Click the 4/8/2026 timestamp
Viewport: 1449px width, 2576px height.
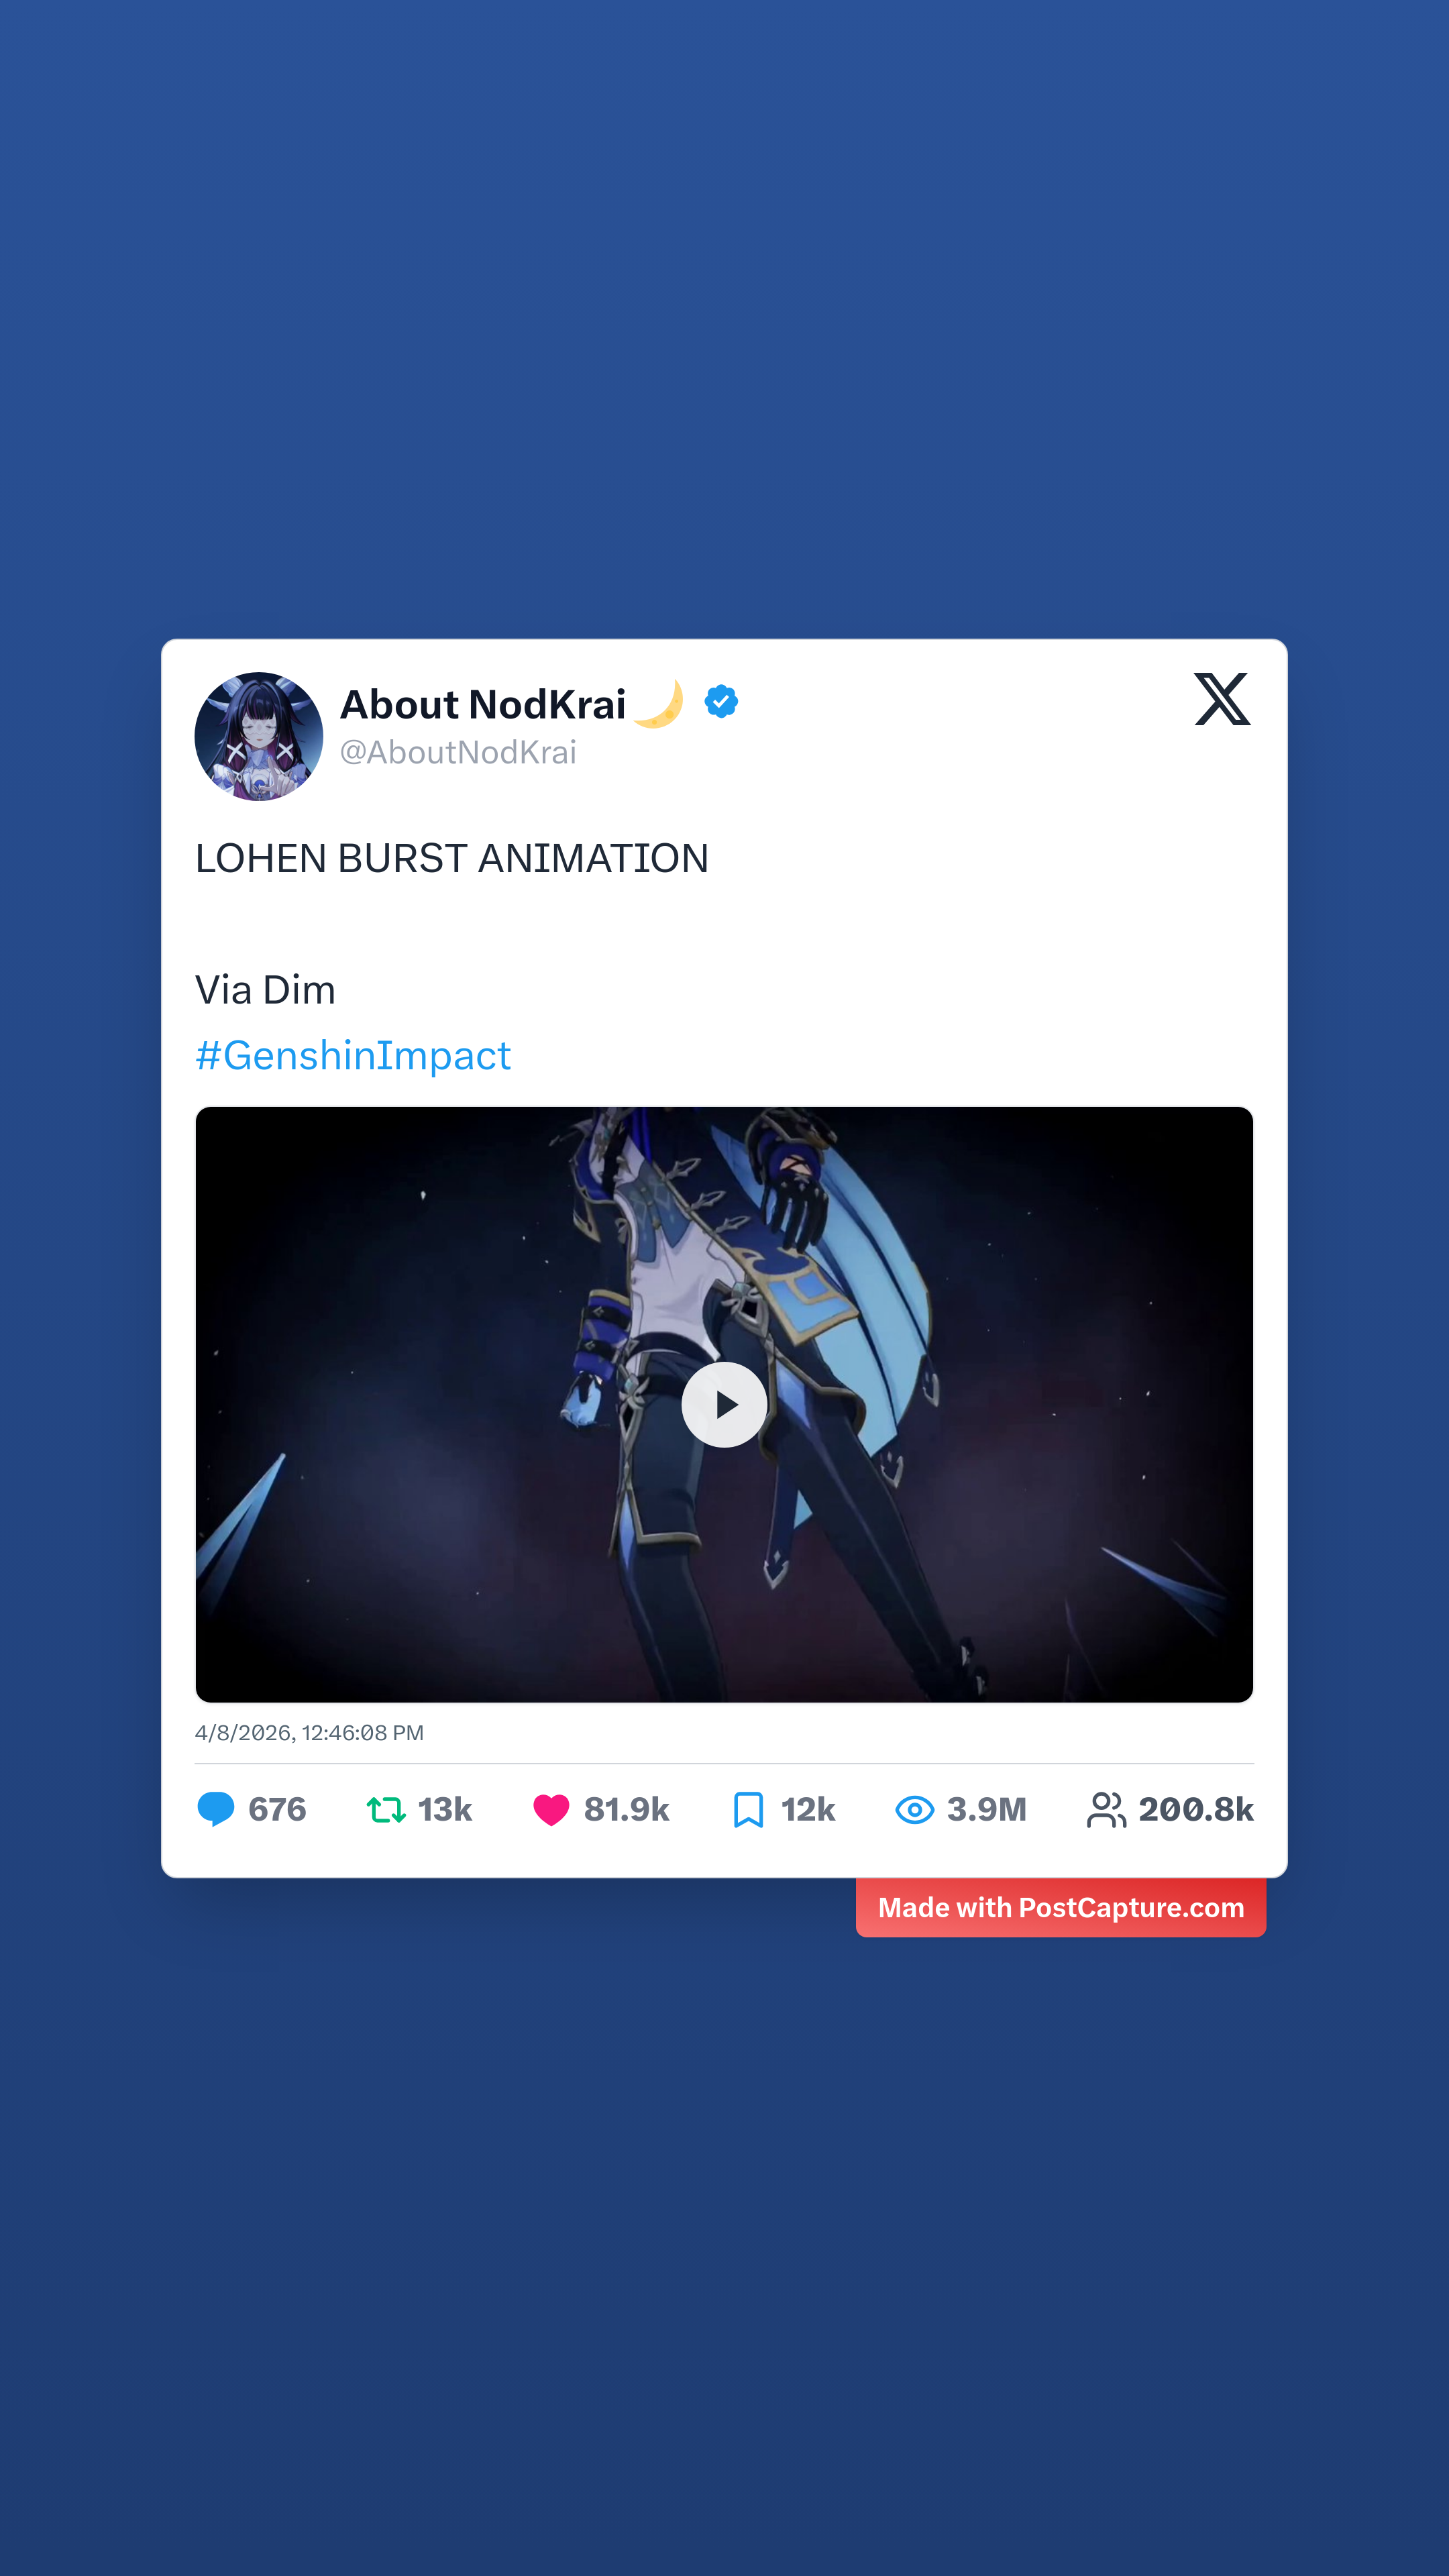point(309,1733)
